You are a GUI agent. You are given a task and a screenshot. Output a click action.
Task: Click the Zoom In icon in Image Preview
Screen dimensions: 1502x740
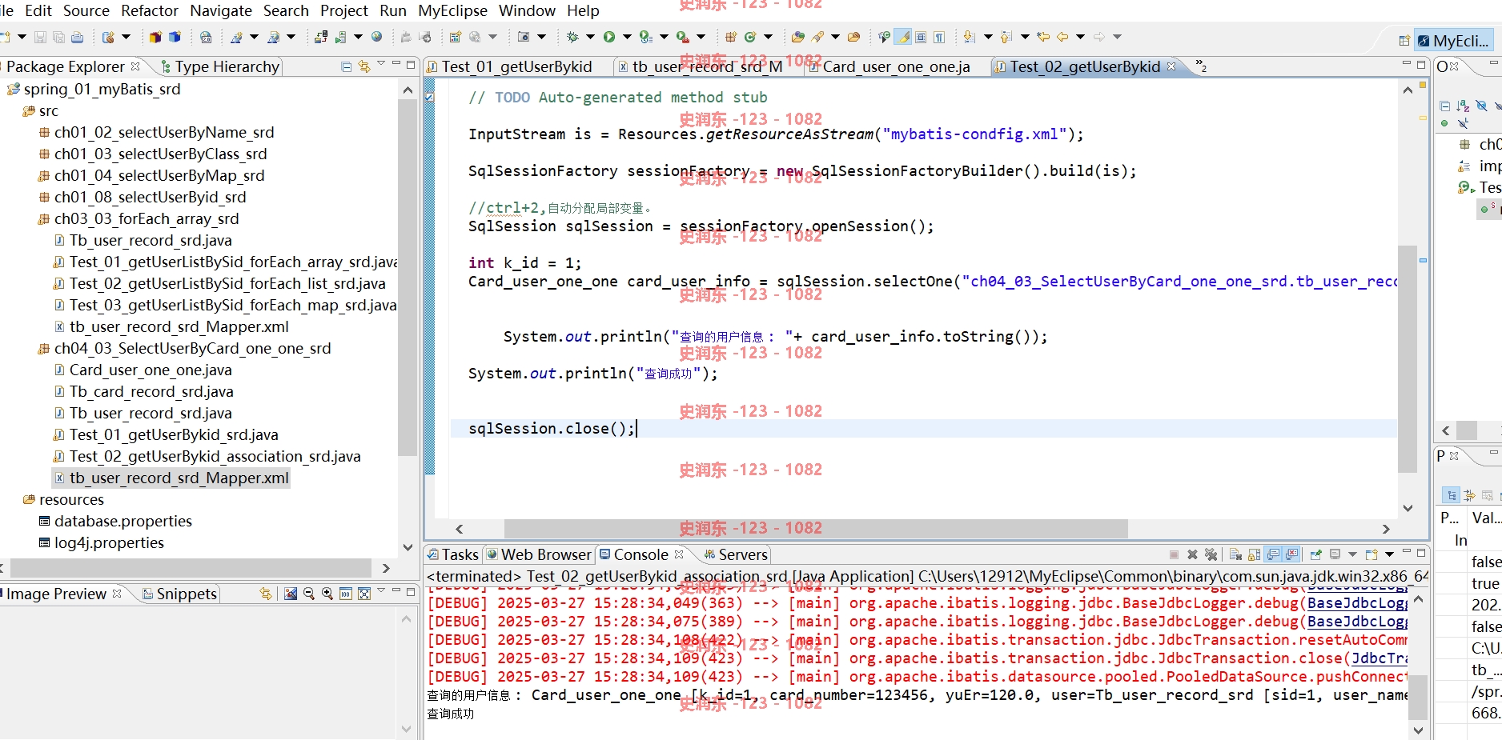(327, 594)
